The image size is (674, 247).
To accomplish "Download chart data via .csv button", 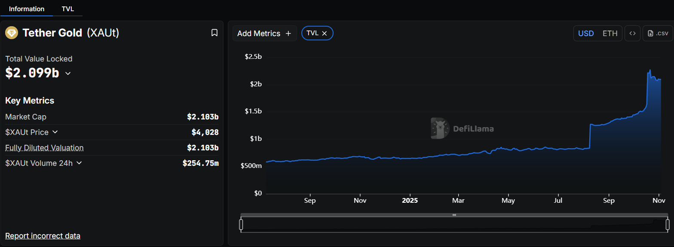I will pos(658,34).
